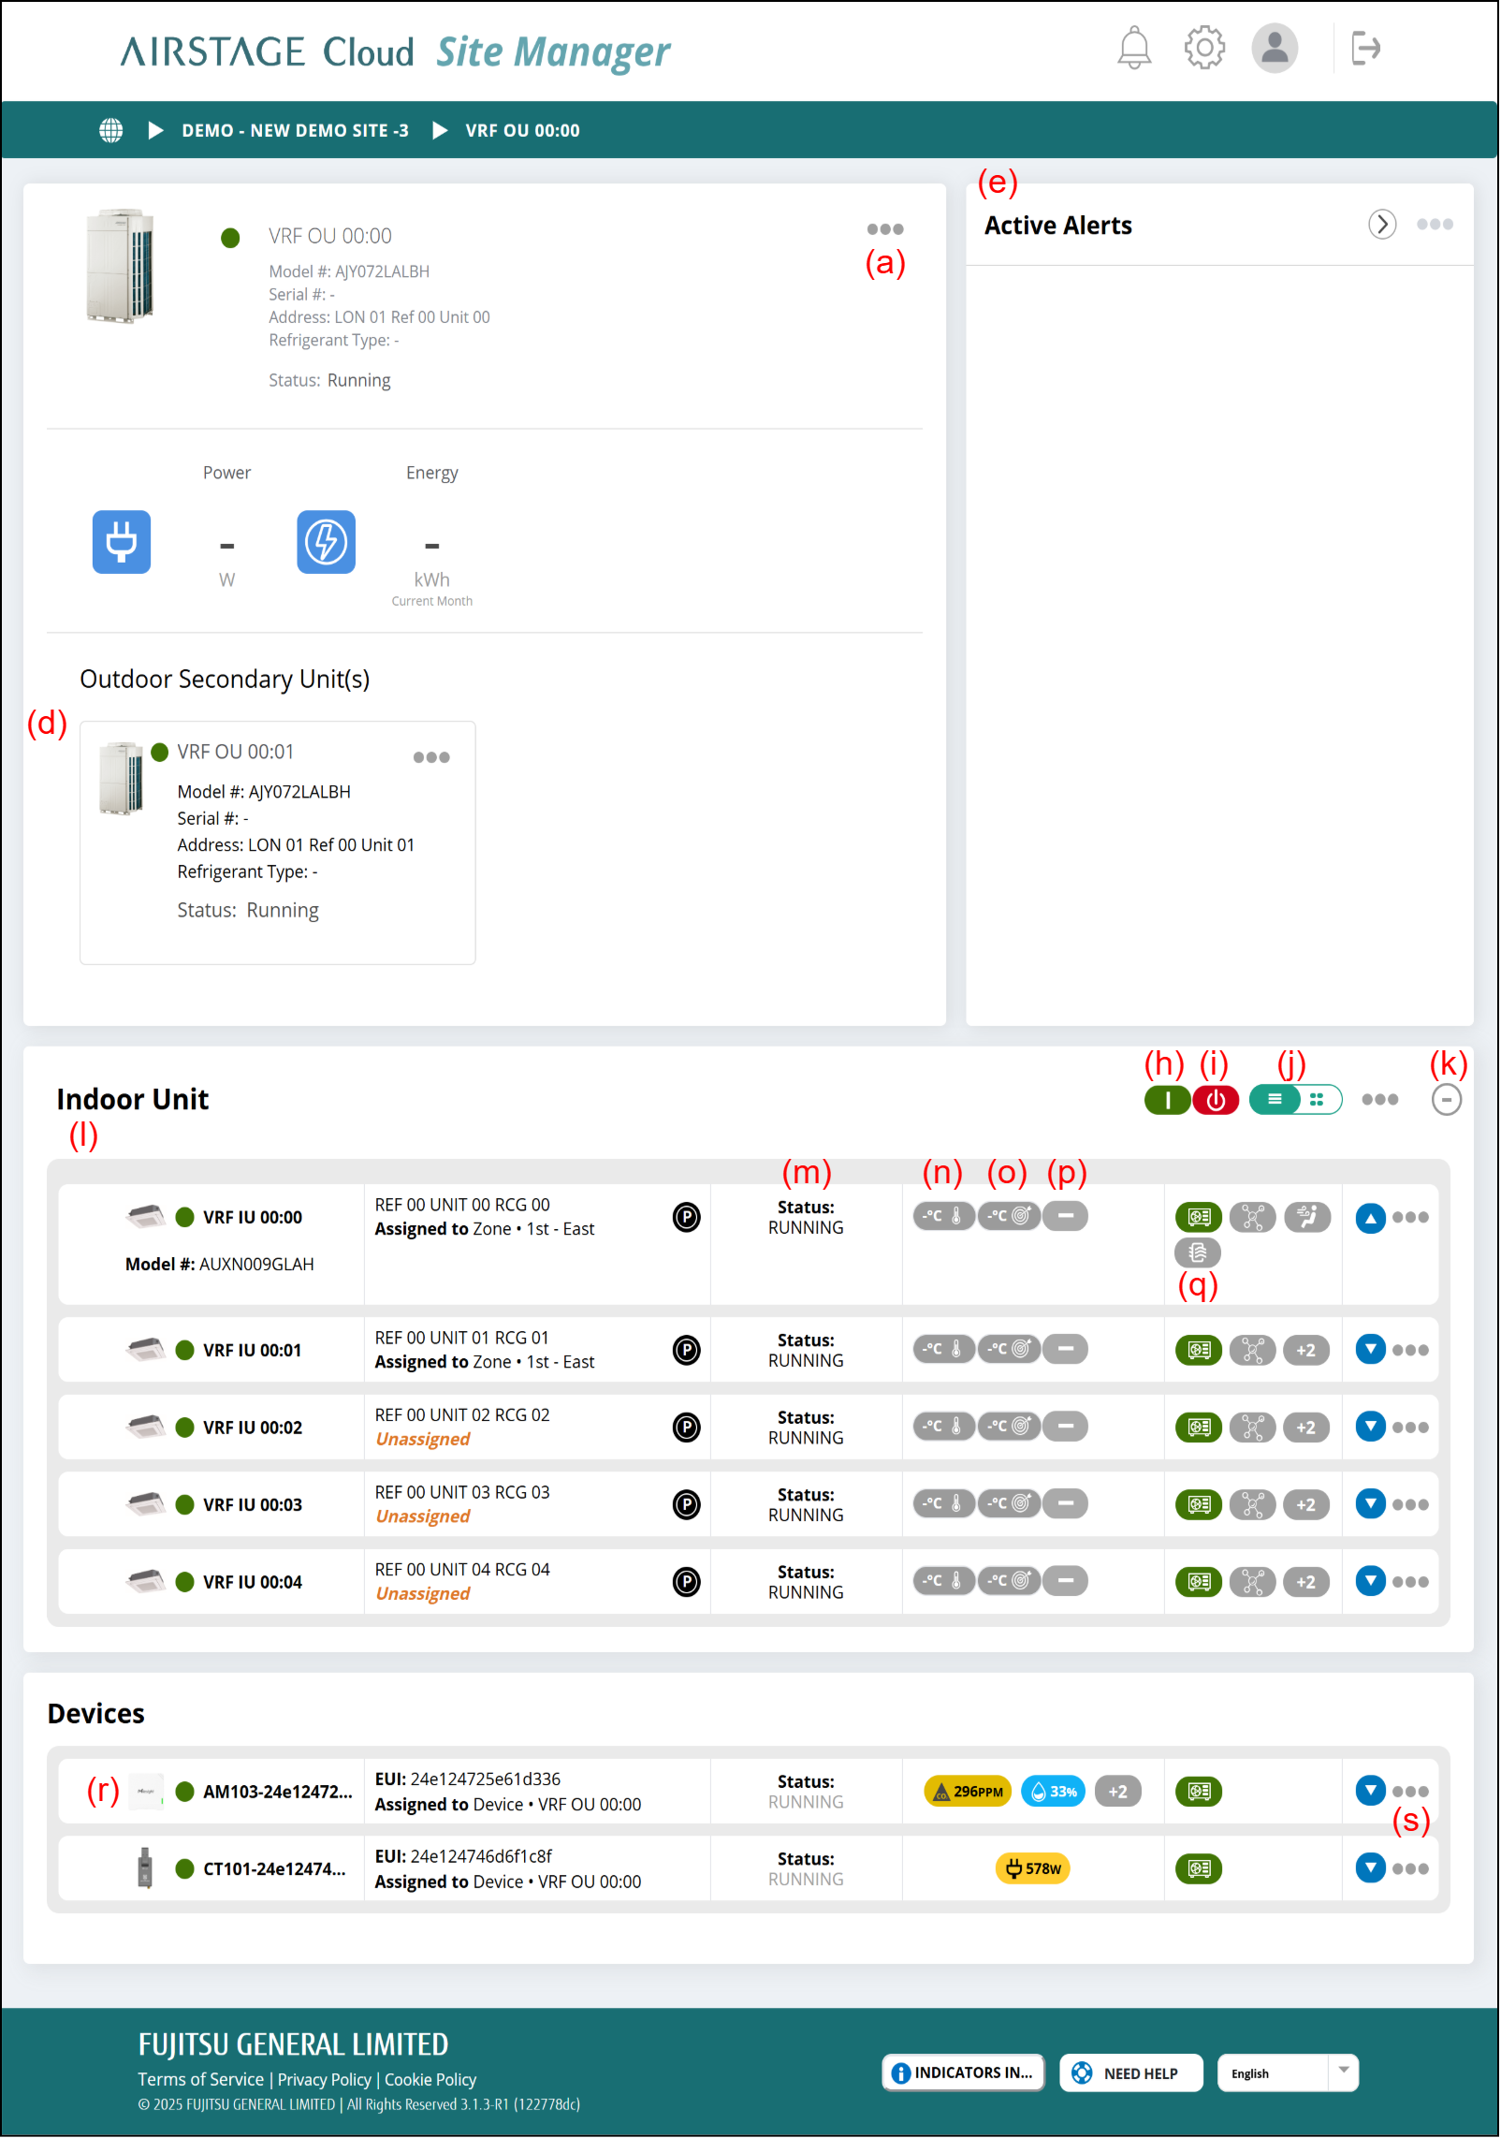Open the Privacy Policy link
Screen dimensions: 1501x2138
tap(324, 2079)
